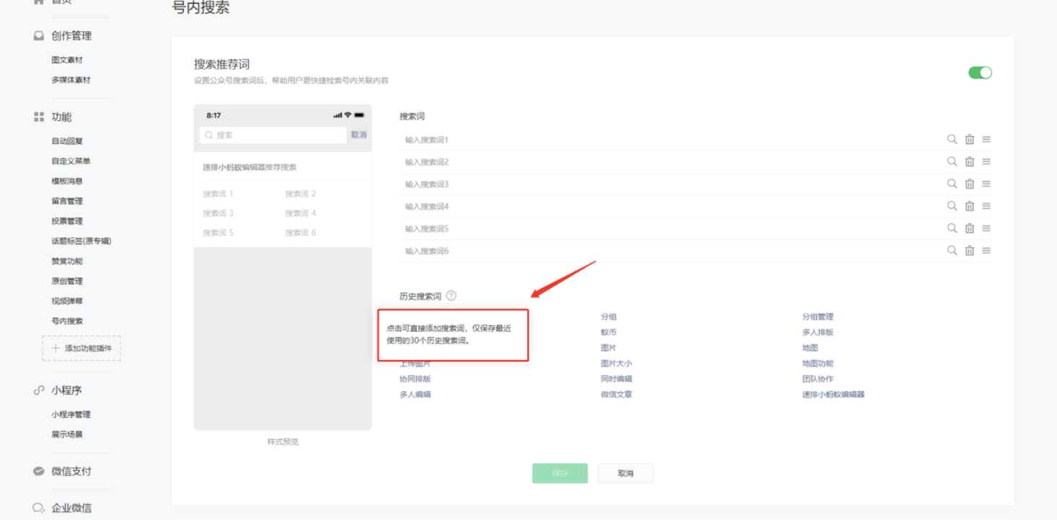1057x520 pixels.
Task: Click the trash icon on 搜索词6 row
Action: click(969, 251)
